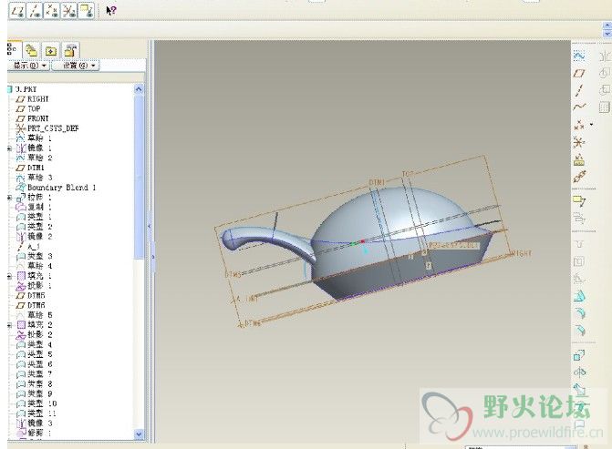Viewport: 612px width, 449px height.
Task: Click the right arrow on panel divider
Action: [153, 257]
